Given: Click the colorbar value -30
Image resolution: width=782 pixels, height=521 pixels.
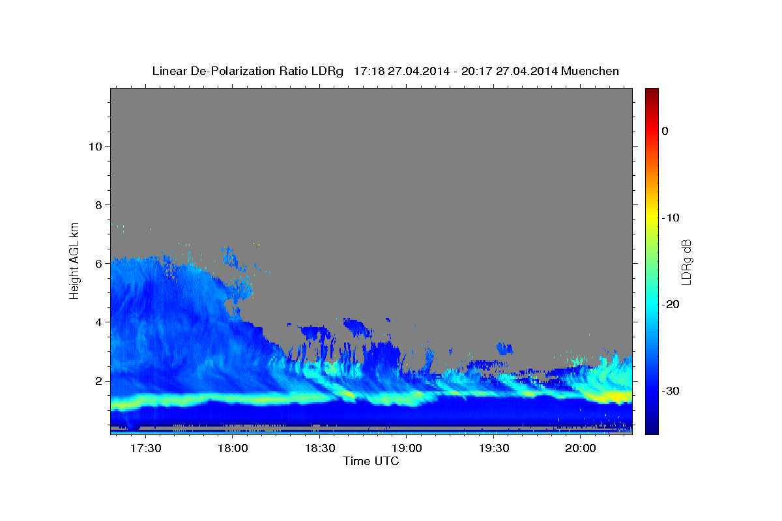Looking at the screenshot, I should click(x=671, y=391).
